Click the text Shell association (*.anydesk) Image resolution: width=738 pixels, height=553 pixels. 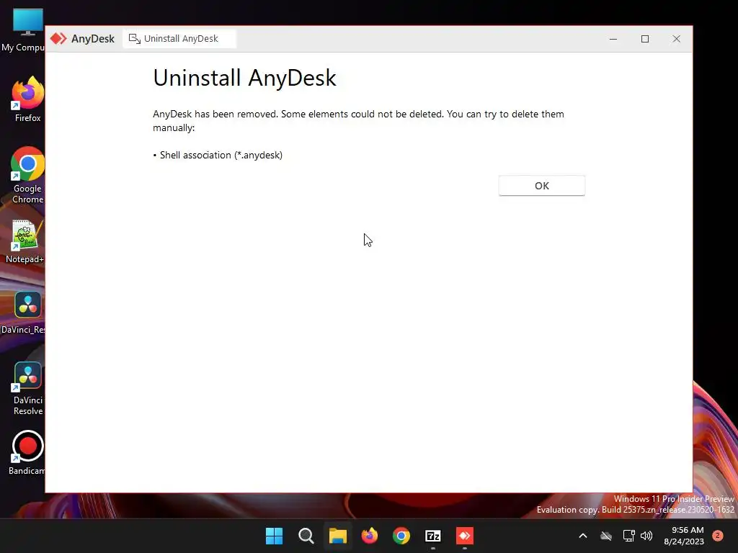pyautogui.click(x=221, y=156)
